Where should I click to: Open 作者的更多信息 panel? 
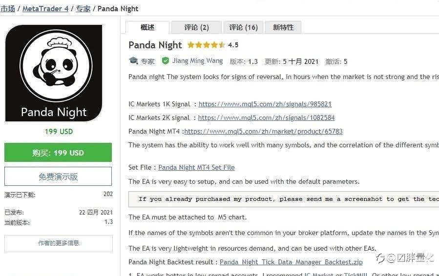pos(59,243)
